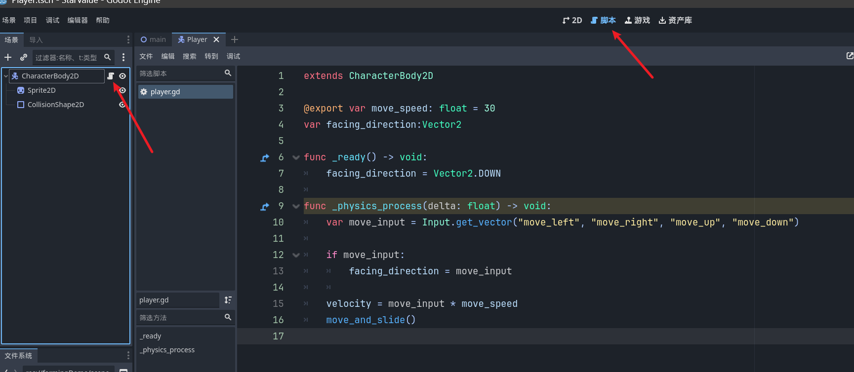Jump to the _physics_process method in list
This screenshot has height=372, width=854.
(x=167, y=350)
